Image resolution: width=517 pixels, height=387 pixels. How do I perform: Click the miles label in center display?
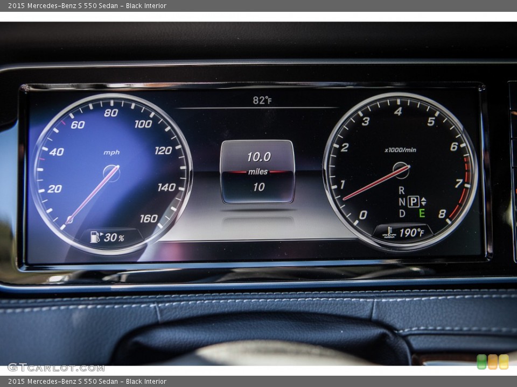point(258,172)
